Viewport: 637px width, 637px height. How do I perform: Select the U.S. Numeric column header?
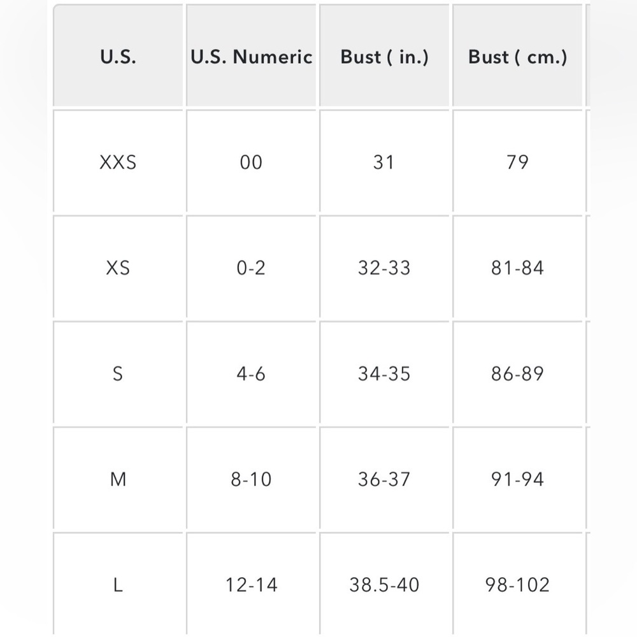pos(251,55)
